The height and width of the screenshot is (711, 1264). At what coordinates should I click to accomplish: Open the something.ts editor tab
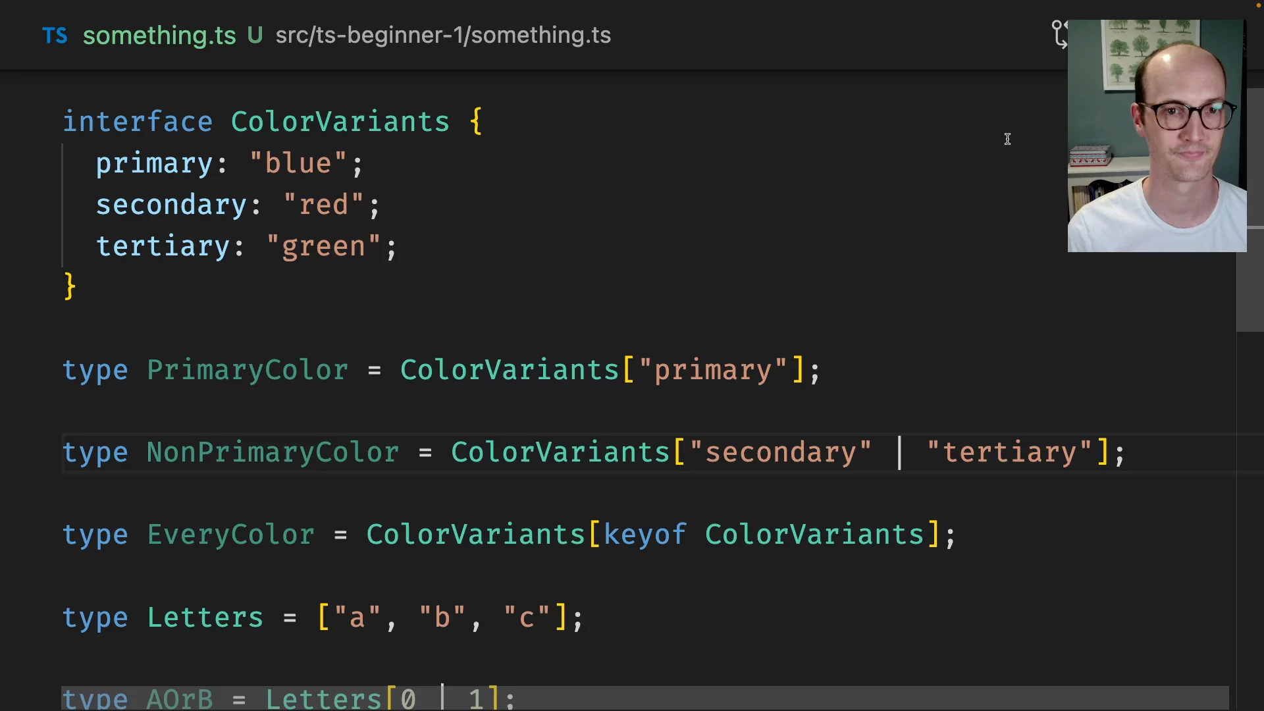[x=159, y=35]
